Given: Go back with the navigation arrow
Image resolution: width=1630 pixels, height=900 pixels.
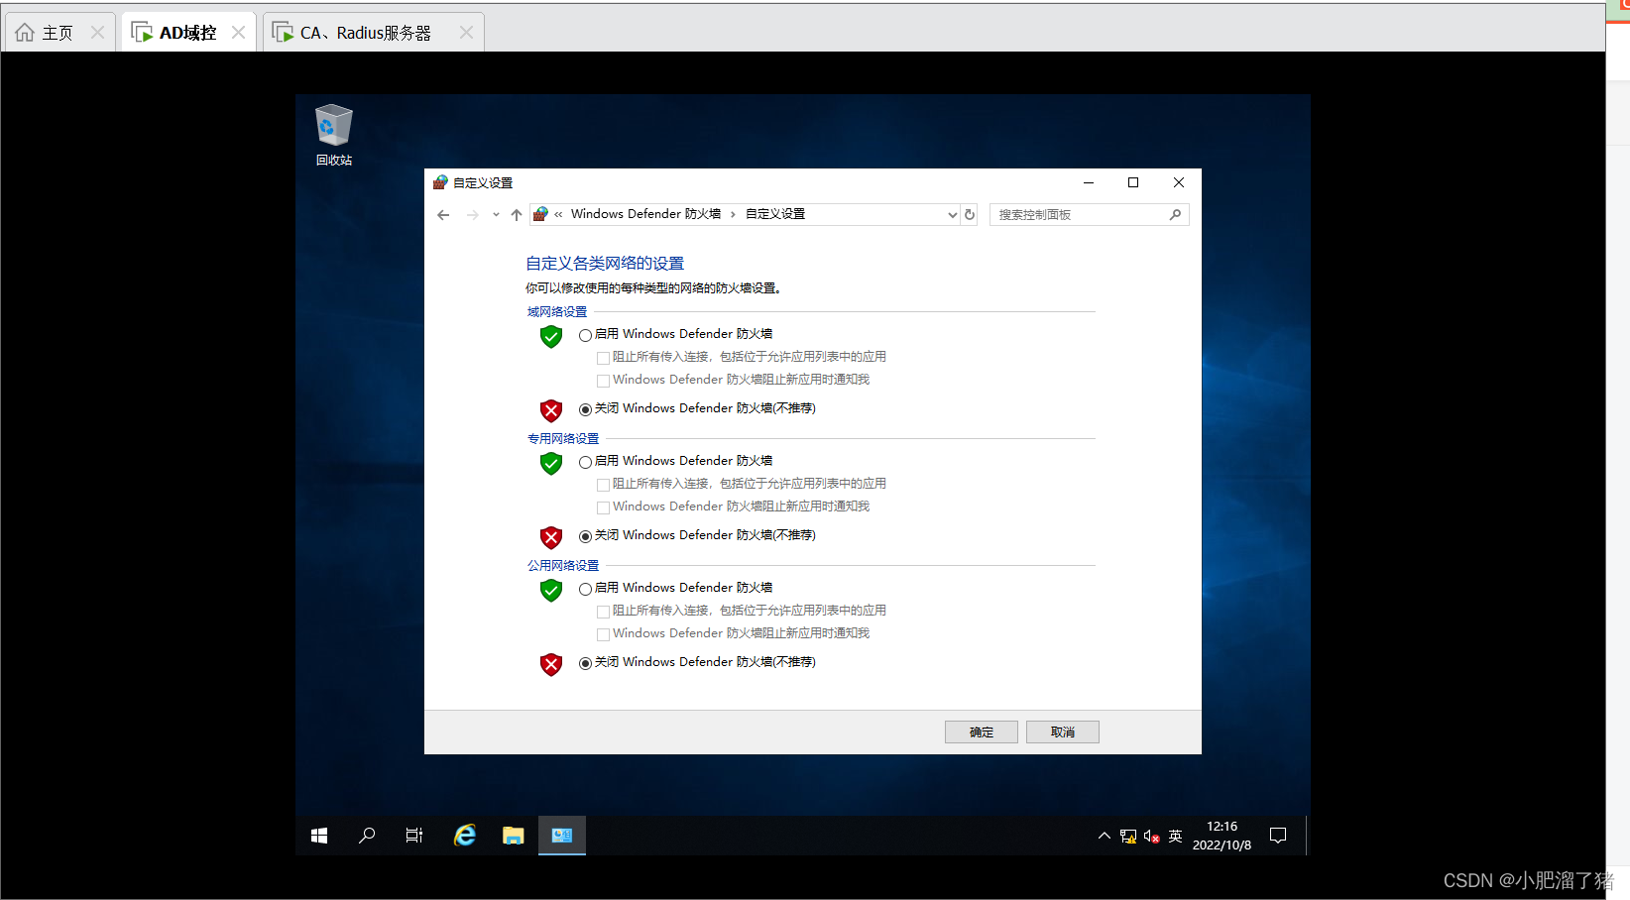Looking at the screenshot, I should pyautogui.click(x=443, y=215).
